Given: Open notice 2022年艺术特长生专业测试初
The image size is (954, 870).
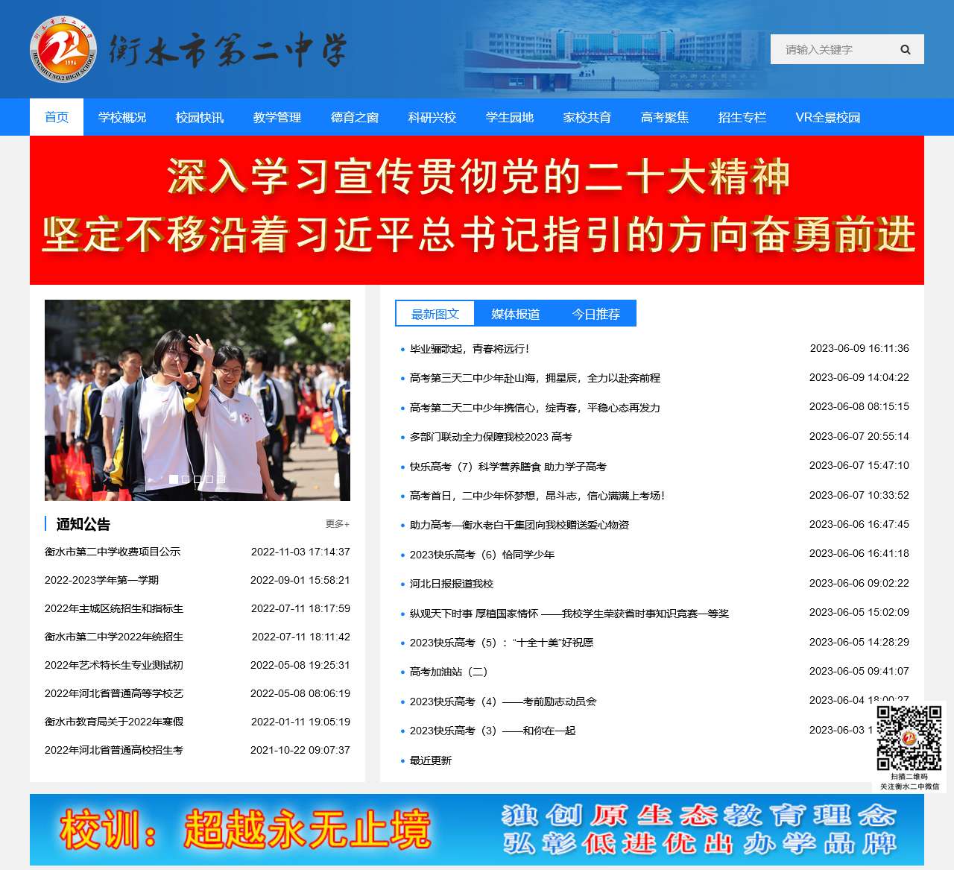Looking at the screenshot, I should [x=114, y=665].
